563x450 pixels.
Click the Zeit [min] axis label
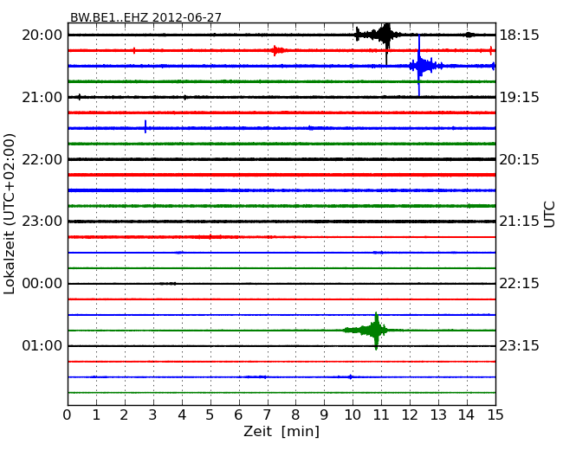pos(281,431)
